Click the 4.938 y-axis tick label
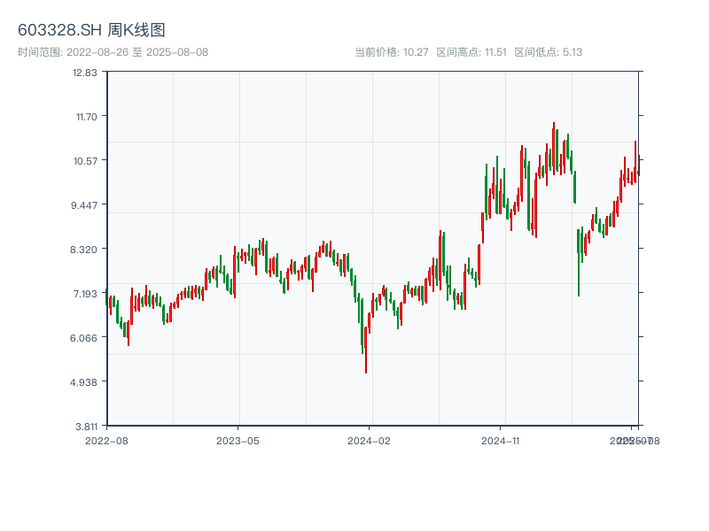This screenshot has height=531, width=709. tap(85, 381)
